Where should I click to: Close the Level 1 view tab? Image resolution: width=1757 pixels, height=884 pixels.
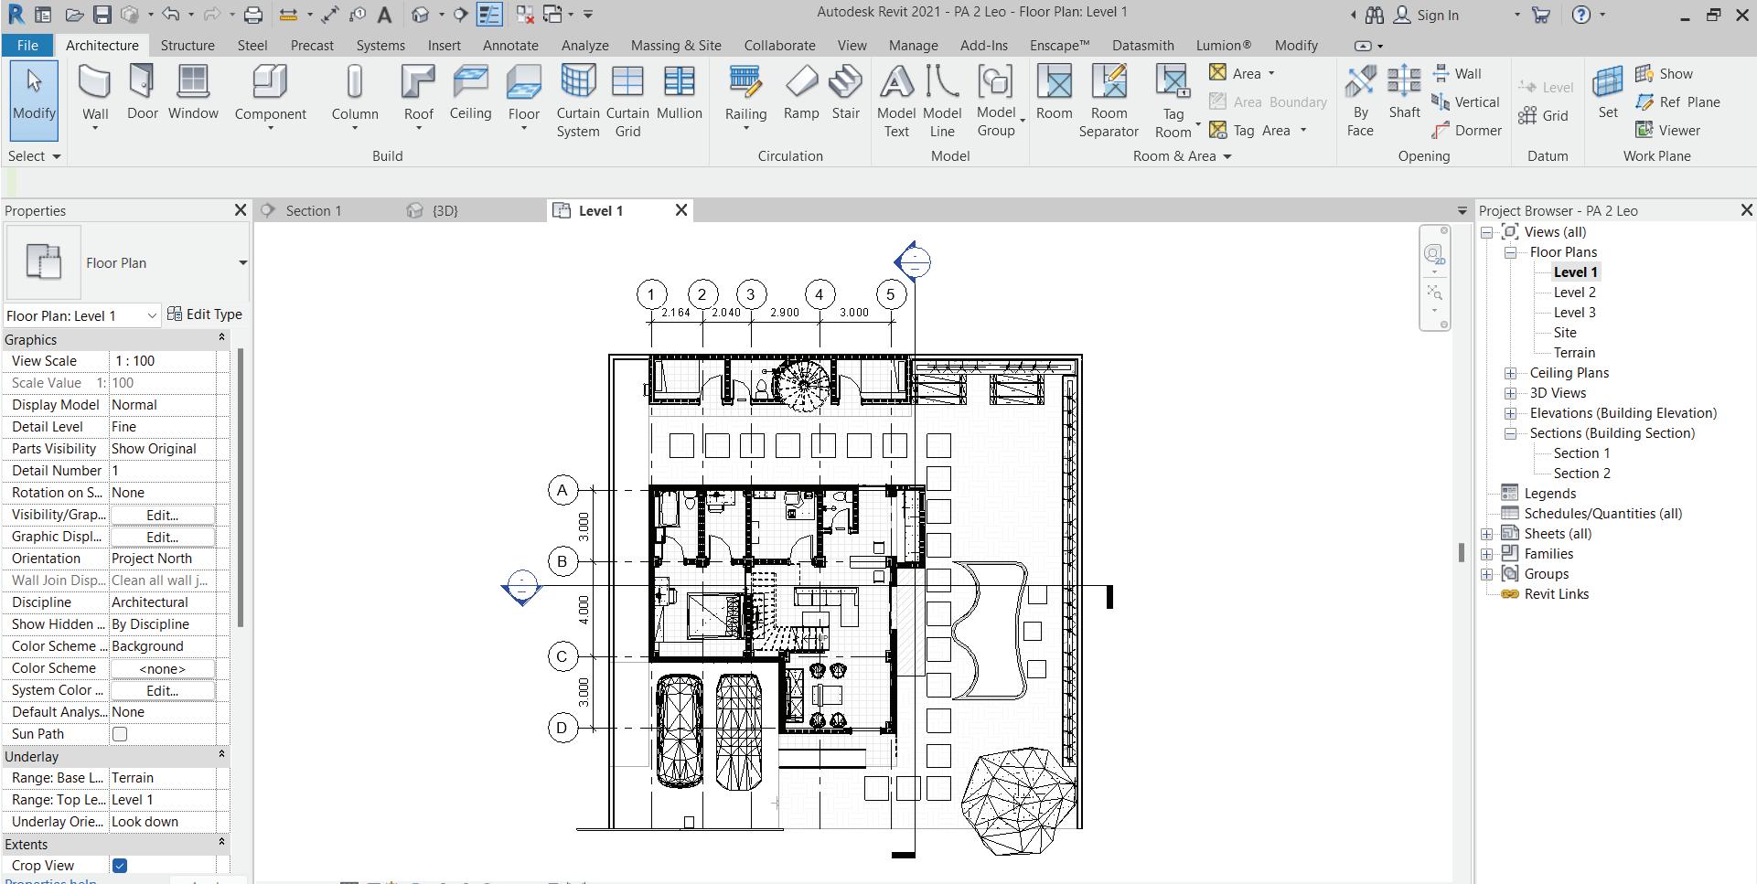[x=681, y=210]
